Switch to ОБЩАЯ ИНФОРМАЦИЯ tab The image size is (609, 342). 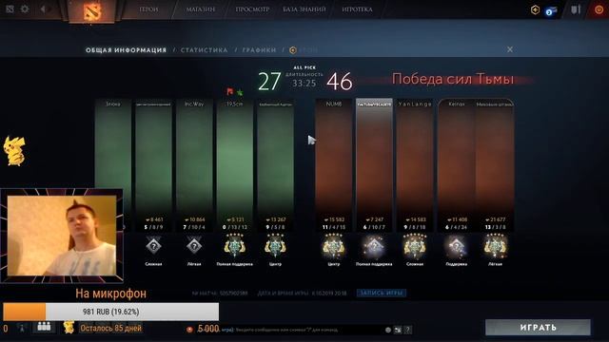(x=127, y=50)
